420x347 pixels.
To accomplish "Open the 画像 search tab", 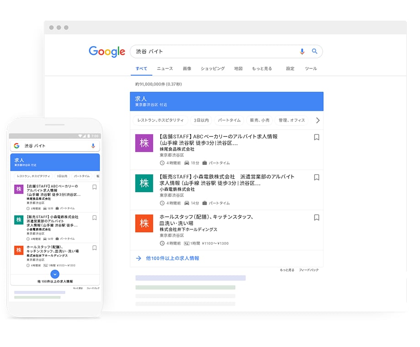I will [x=187, y=68].
